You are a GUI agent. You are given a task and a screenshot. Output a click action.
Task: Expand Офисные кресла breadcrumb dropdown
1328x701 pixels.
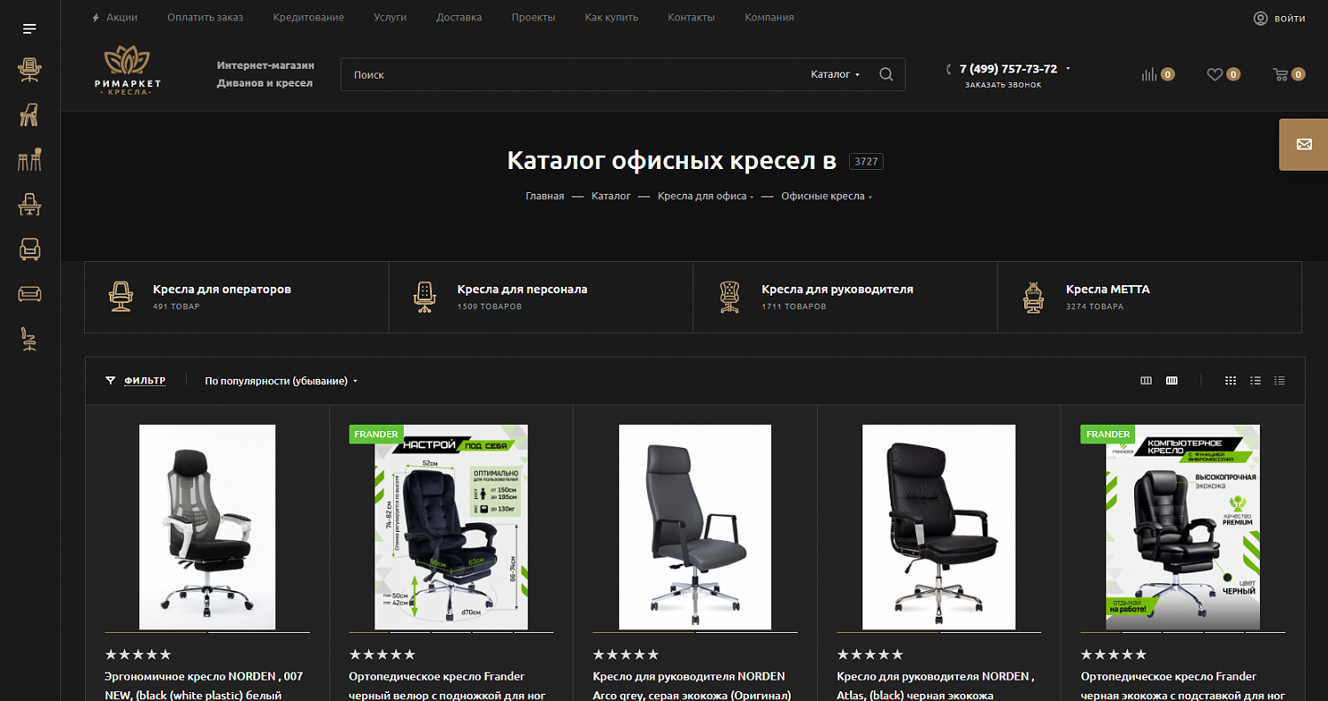click(x=870, y=196)
